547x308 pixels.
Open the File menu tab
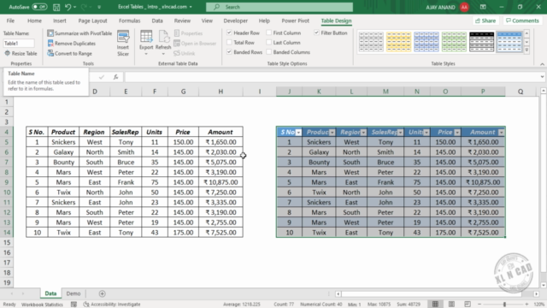tap(10, 21)
